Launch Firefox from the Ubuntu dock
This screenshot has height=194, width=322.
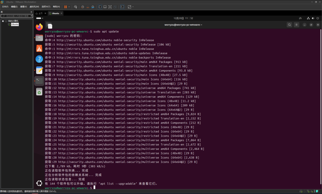click(39, 27)
